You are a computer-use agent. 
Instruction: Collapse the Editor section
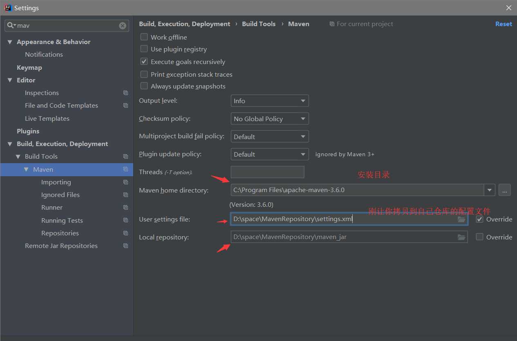click(x=10, y=80)
